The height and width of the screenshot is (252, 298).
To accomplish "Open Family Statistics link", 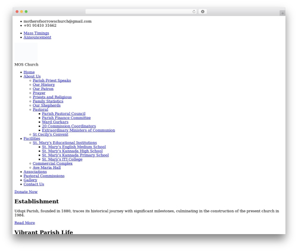I will tap(48, 101).
